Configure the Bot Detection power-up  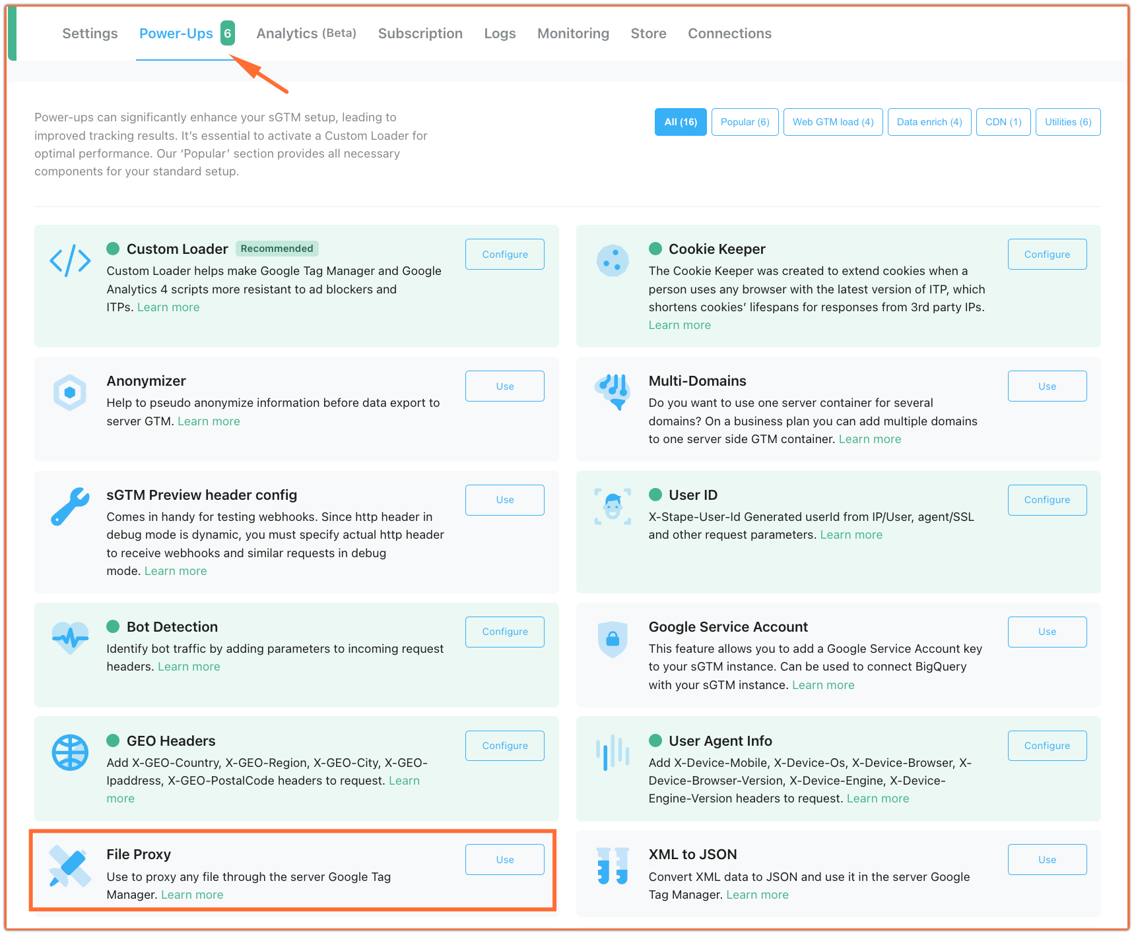[504, 632]
